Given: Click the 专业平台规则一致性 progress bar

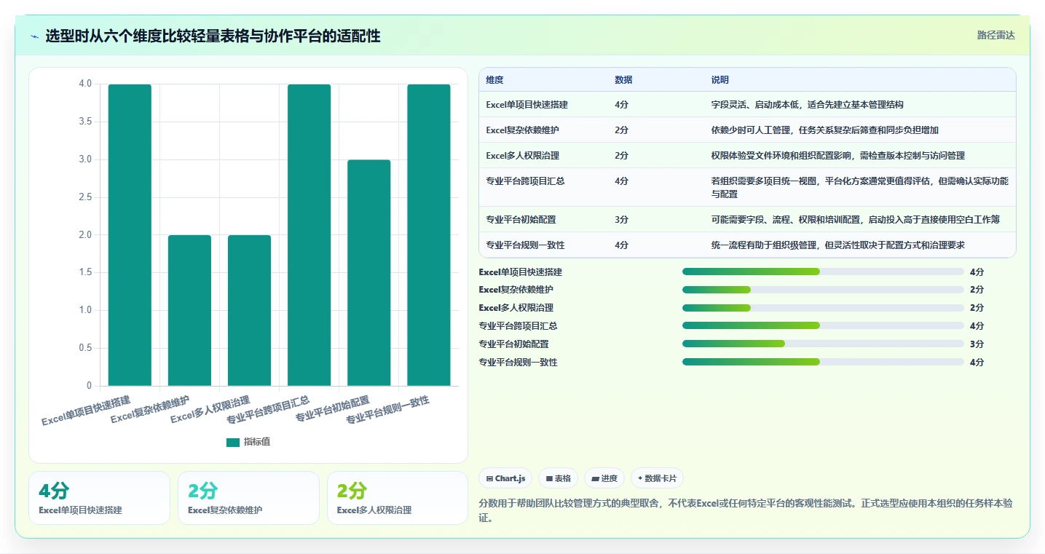Looking at the screenshot, I should (823, 362).
